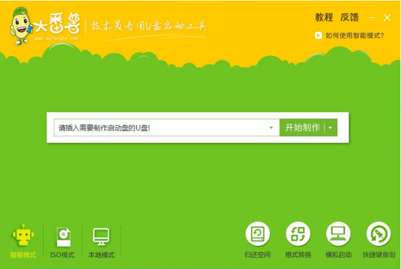Open the 格式转换 tool icon

click(x=298, y=234)
